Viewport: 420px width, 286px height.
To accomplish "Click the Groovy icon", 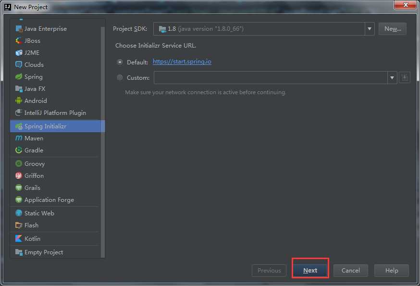I will (x=19, y=163).
